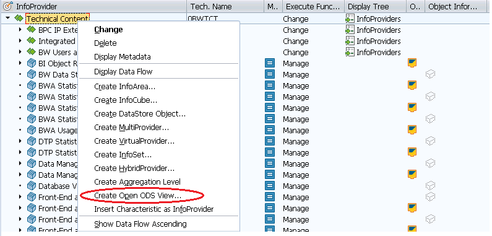Image resolution: width=492 pixels, height=236 pixels.
Task: Choose Create MultiProvider... entry
Action: tap(131, 128)
